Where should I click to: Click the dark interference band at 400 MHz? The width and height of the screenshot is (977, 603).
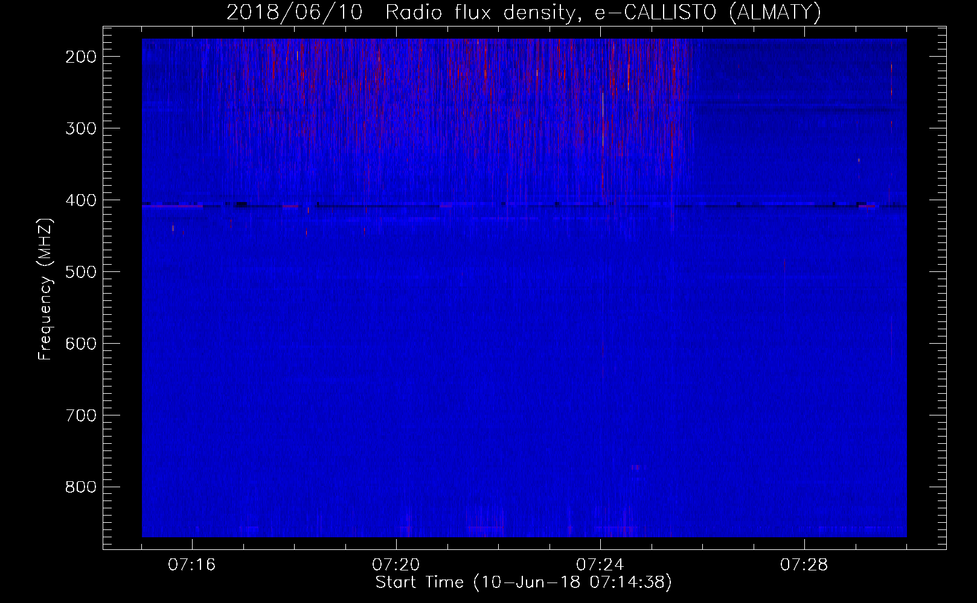click(524, 206)
